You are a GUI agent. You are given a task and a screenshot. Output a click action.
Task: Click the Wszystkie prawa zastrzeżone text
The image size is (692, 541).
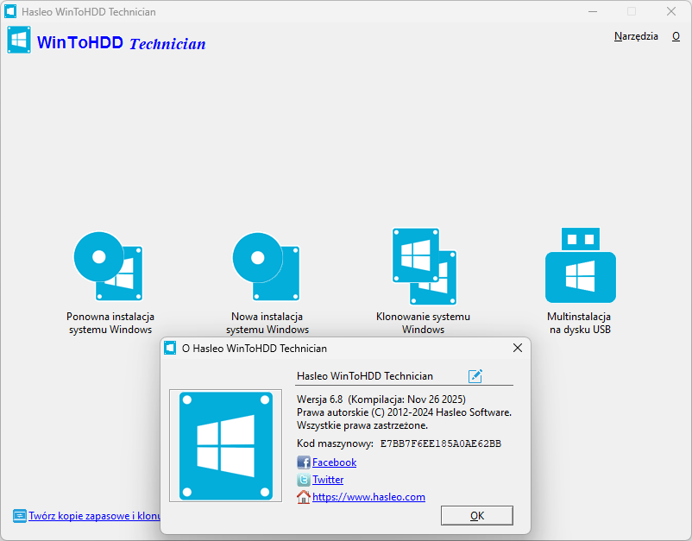[x=362, y=426]
